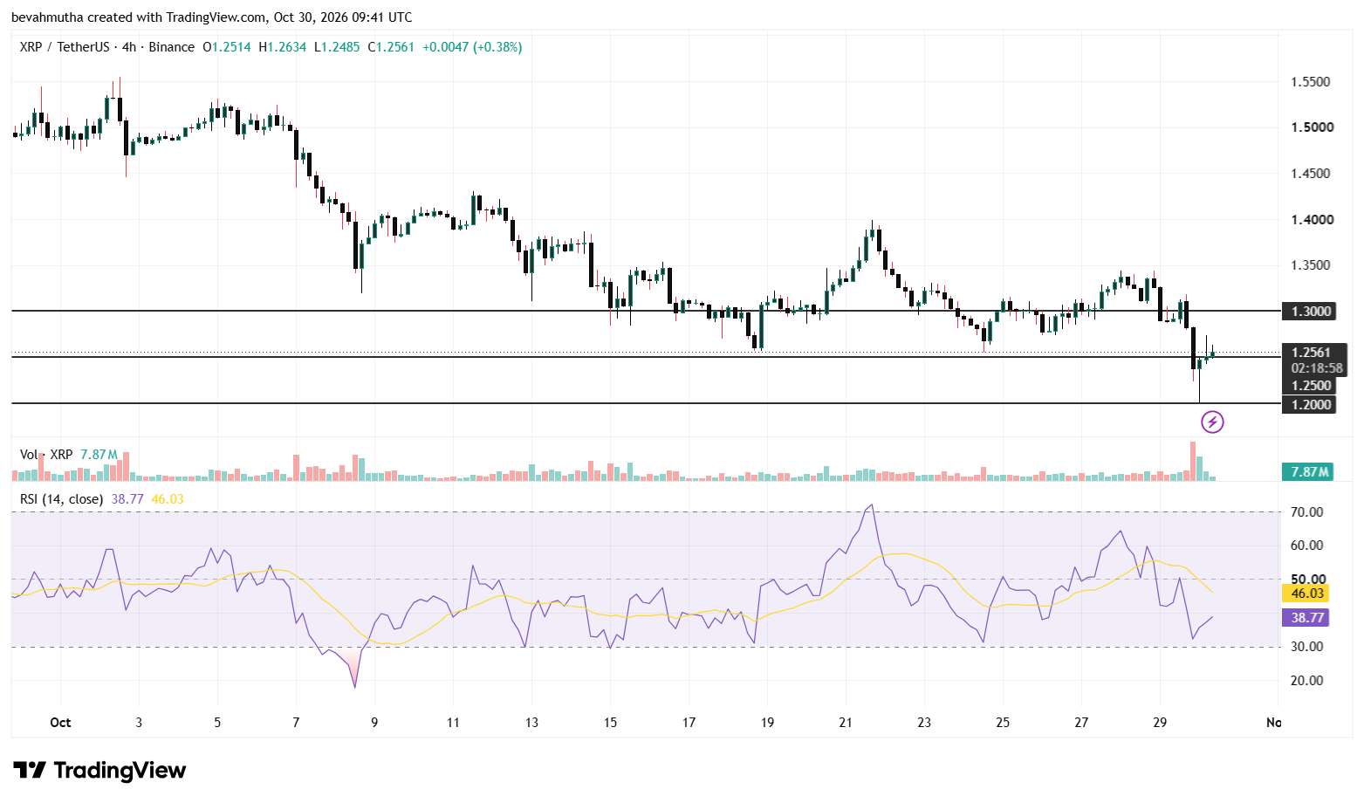The height and width of the screenshot is (803, 1364).
Task: Click the date 13 on the time axis
Action: coord(531,723)
